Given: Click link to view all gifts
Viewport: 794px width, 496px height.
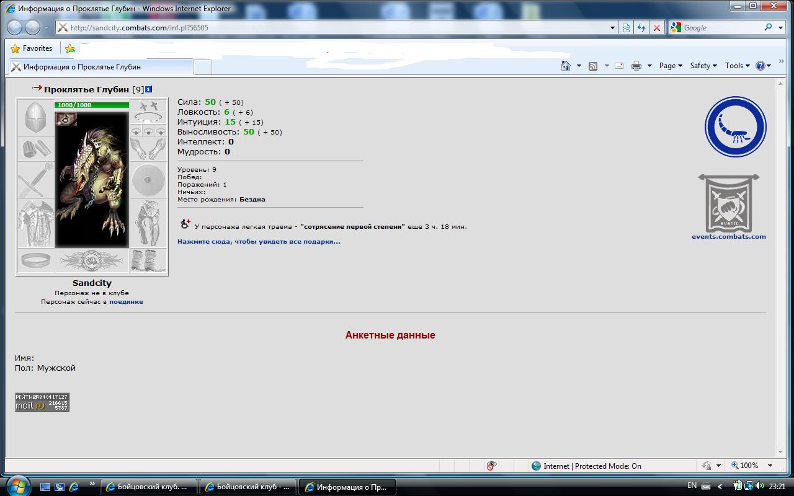Looking at the screenshot, I should tap(259, 242).
